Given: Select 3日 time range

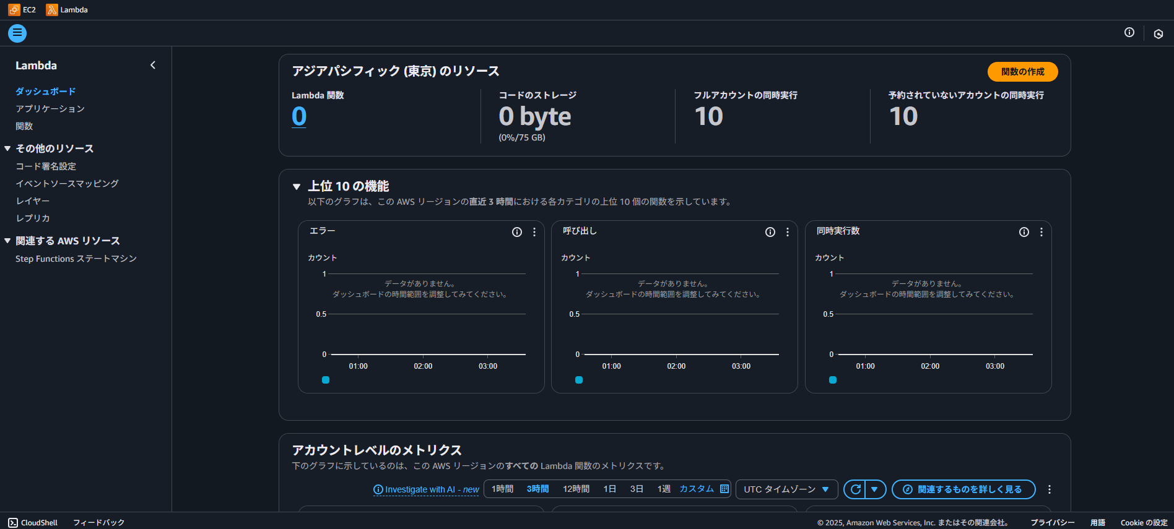Looking at the screenshot, I should pyautogui.click(x=637, y=489).
